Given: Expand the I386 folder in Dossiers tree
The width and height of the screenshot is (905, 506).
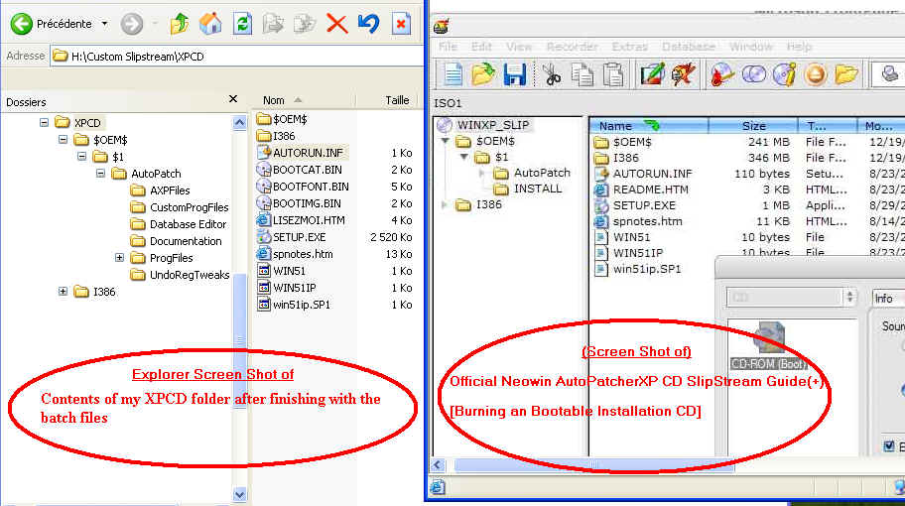Looking at the screenshot, I should pyautogui.click(x=63, y=292).
